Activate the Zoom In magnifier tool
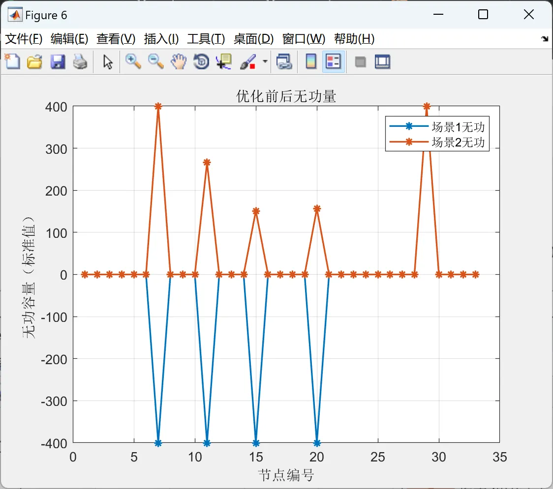The width and height of the screenshot is (553, 489). (133, 61)
